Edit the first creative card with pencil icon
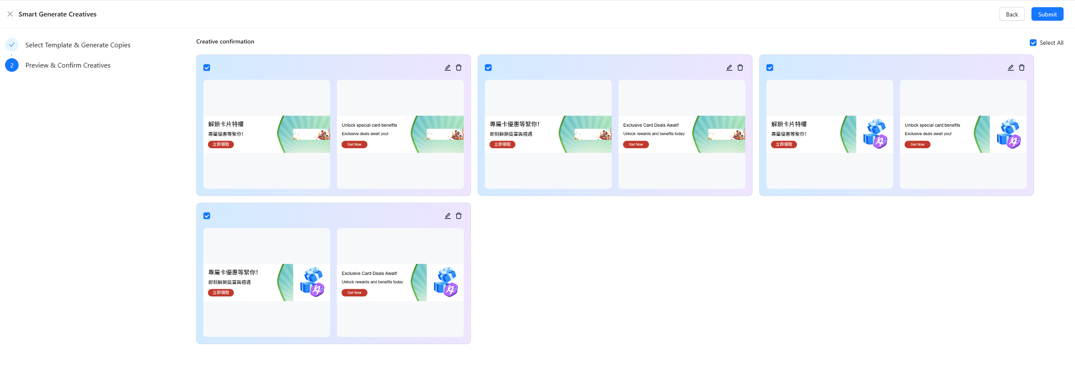 pyautogui.click(x=448, y=68)
